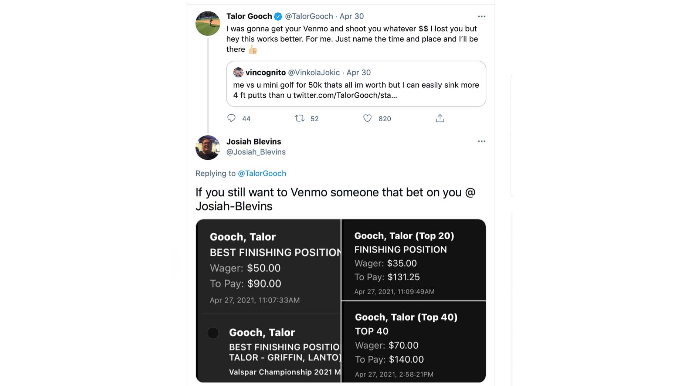The height and width of the screenshot is (386, 686).
Task: Open more options for Talor Gooch's tweet
Action: [x=481, y=17]
